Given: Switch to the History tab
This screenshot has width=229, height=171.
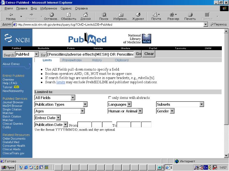Looking at the screenshot, I should point(97,60).
